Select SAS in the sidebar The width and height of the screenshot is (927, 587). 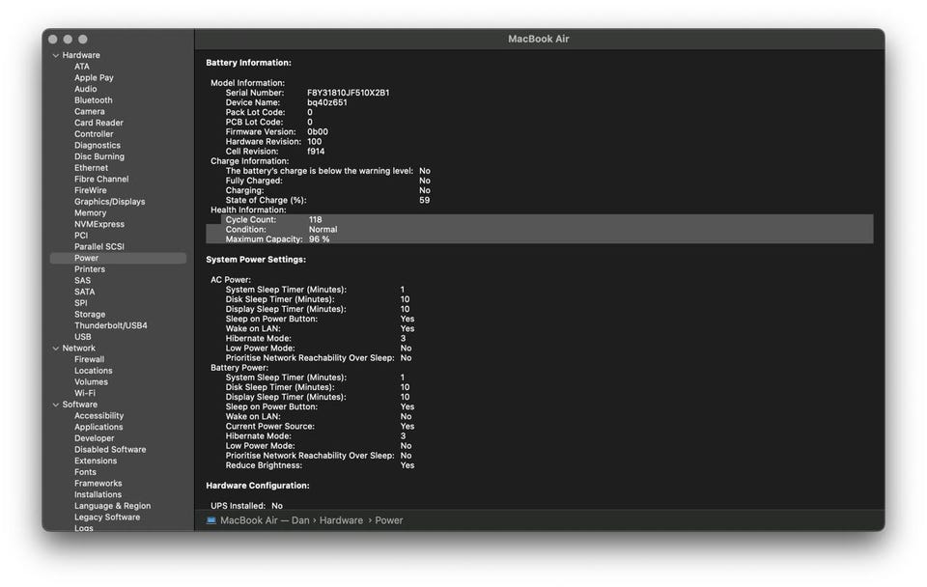(83, 280)
